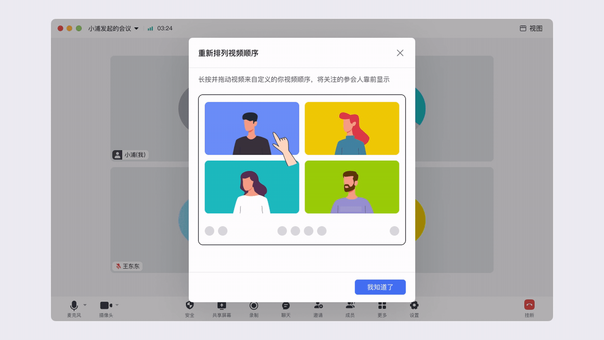Image resolution: width=604 pixels, height=340 pixels.
Task: Open the 聊天 chat panel
Action: point(286,306)
